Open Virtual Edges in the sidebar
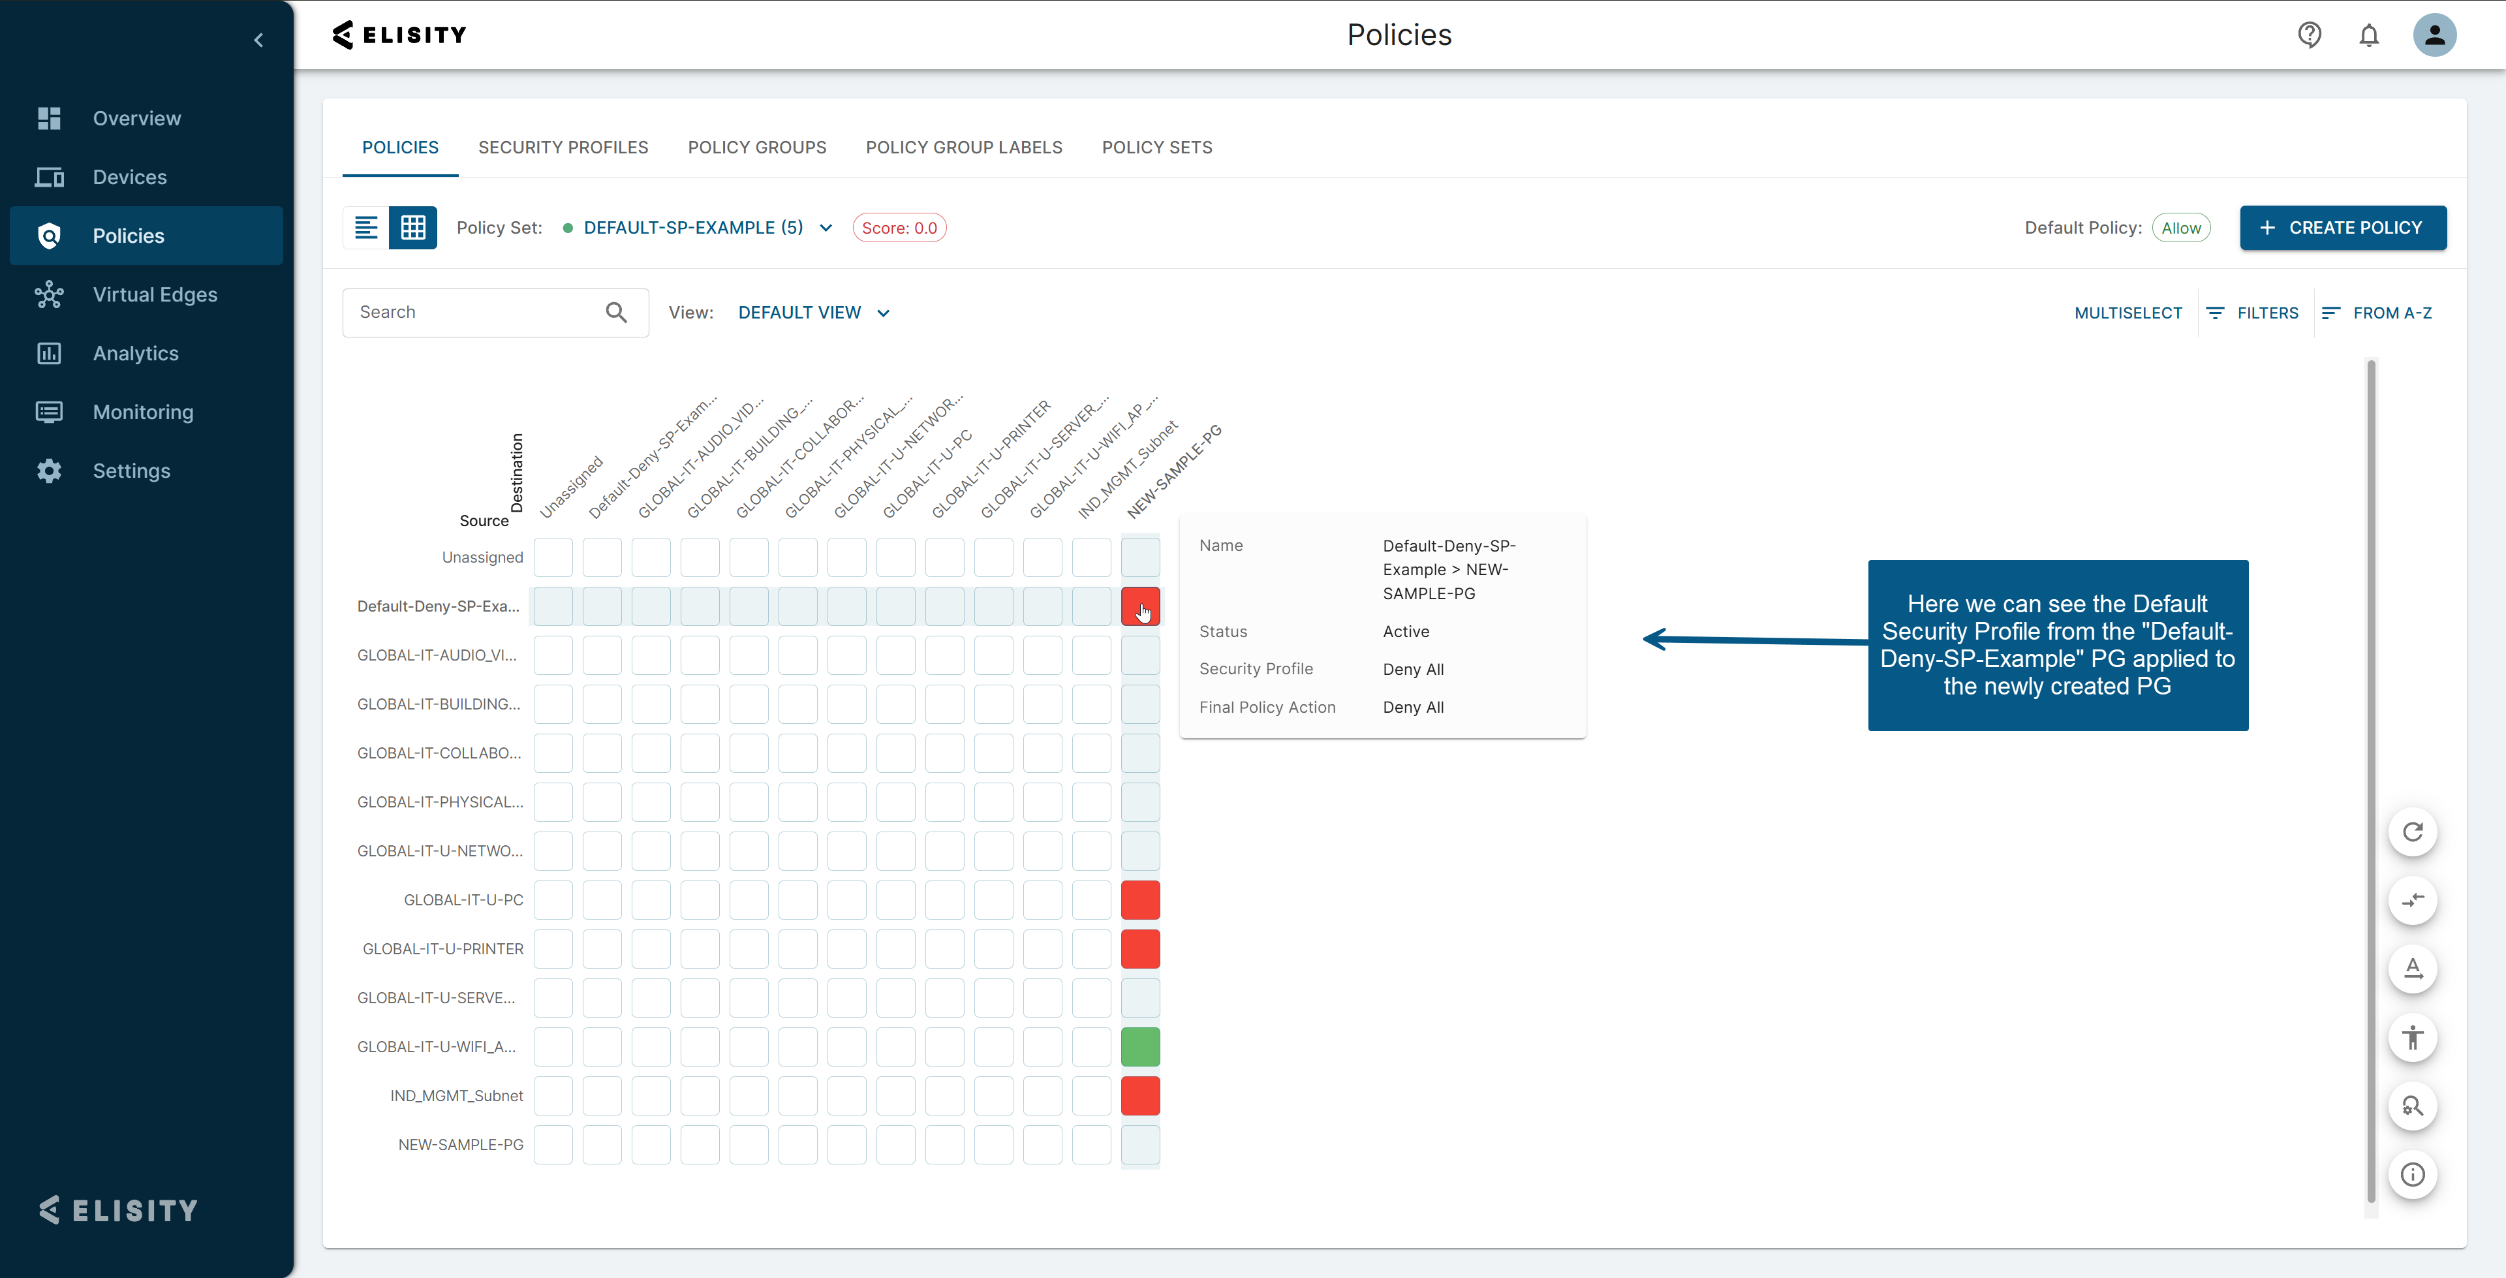 point(155,295)
